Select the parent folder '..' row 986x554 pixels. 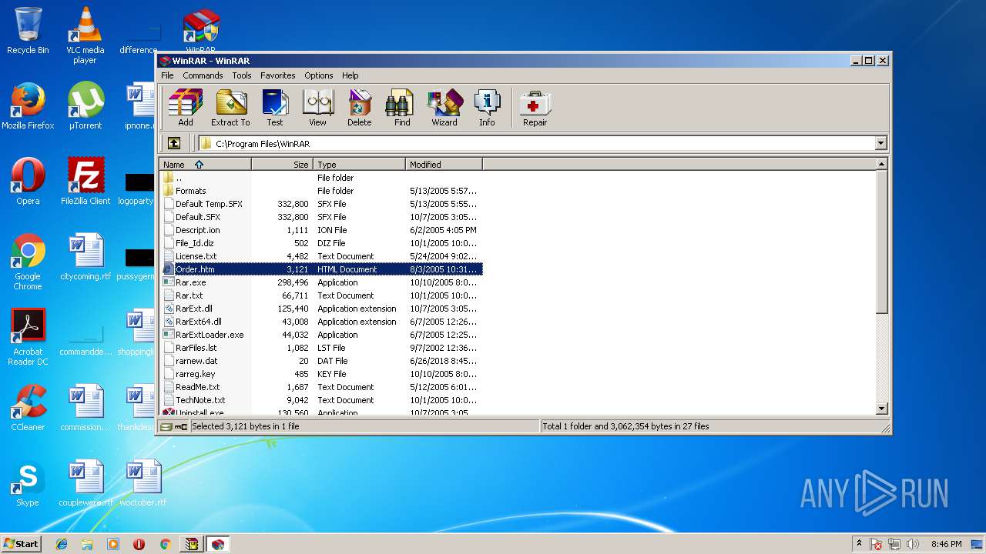321,178
